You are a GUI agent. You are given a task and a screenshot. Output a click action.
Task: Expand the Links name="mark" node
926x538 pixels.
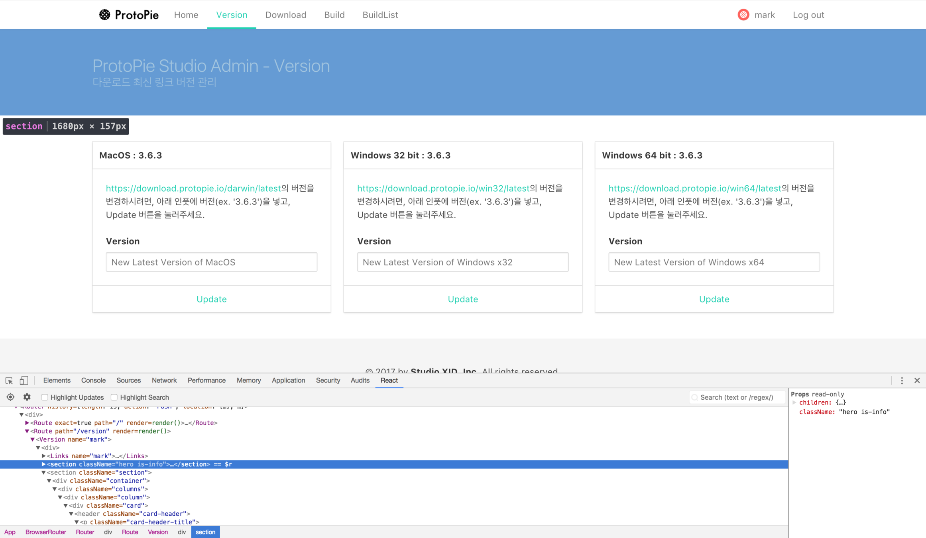click(x=43, y=456)
